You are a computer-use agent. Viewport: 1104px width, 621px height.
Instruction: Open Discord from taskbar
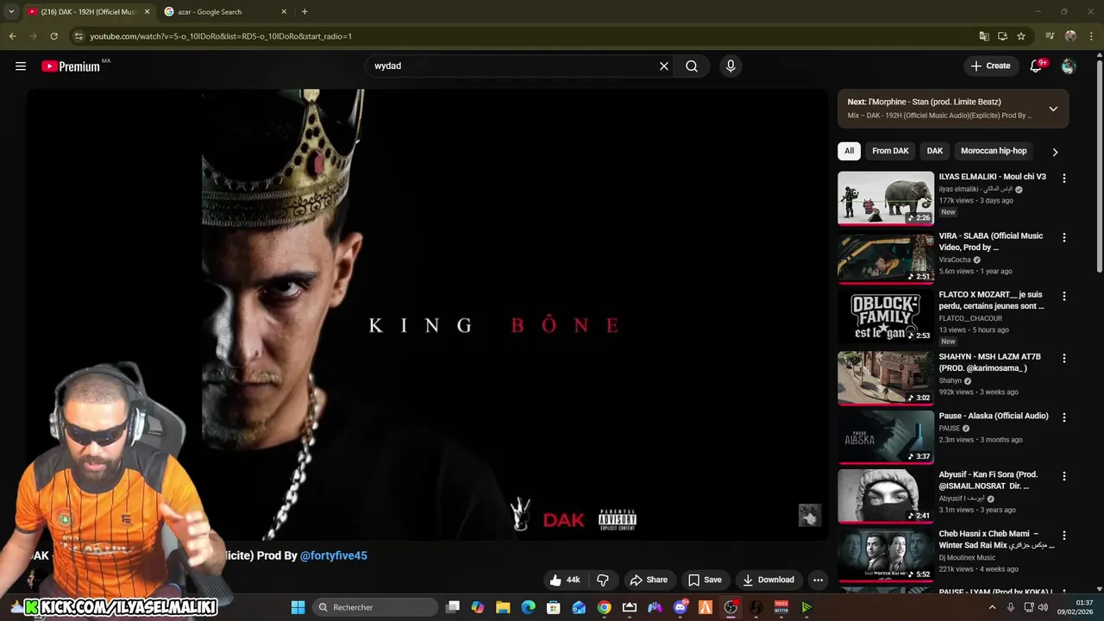[681, 607]
